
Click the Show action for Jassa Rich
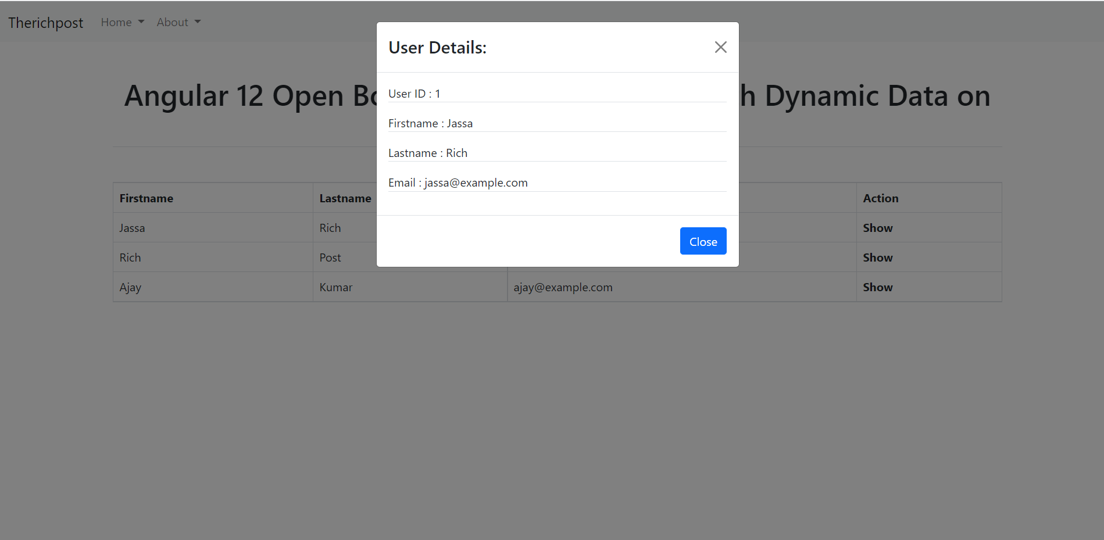(878, 227)
